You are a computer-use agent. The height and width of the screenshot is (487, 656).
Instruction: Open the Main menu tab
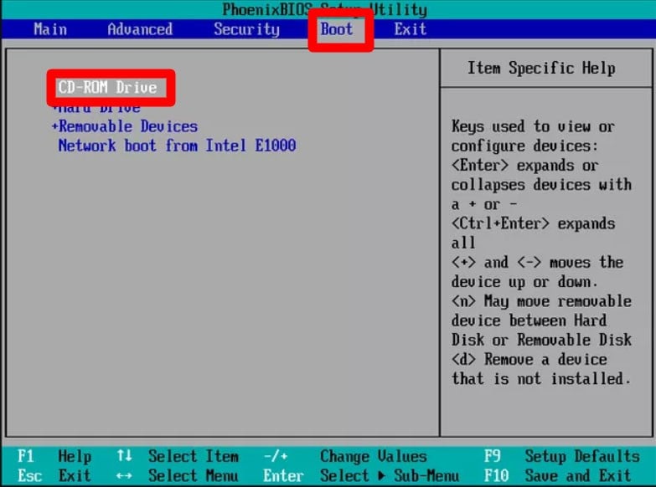pyautogui.click(x=50, y=29)
